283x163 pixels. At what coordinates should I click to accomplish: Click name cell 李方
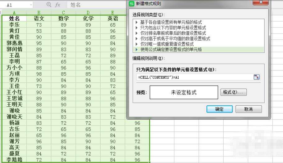coord(14,80)
